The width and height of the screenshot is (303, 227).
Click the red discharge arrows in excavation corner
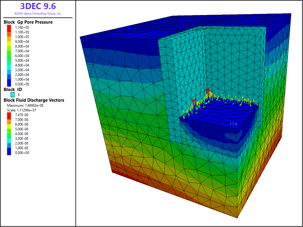(x=208, y=91)
